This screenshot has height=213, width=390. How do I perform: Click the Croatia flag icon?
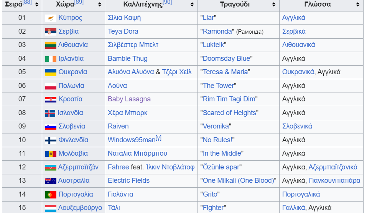tap(51, 99)
